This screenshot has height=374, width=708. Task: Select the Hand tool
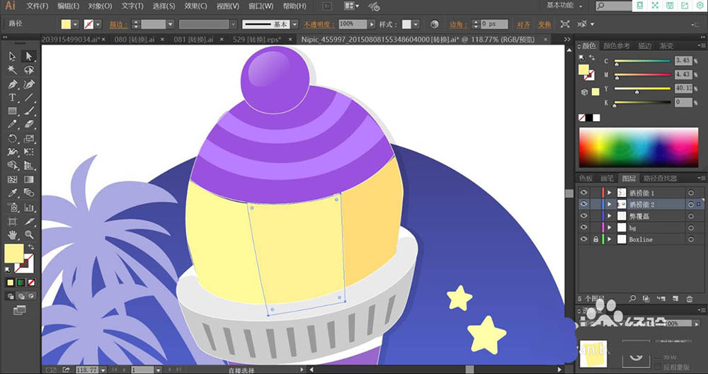(x=13, y=234)
